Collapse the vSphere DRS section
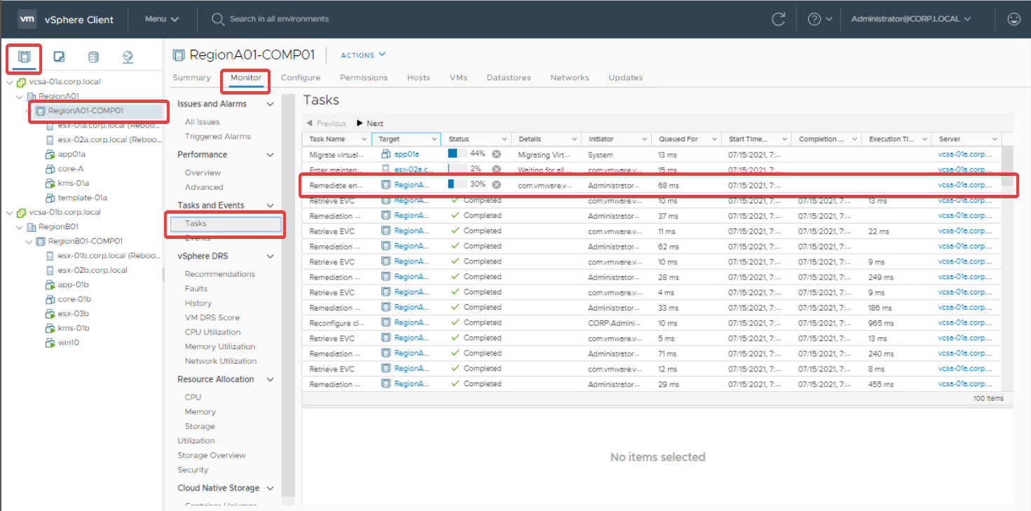1031x511 pixels. click(271, 257)
